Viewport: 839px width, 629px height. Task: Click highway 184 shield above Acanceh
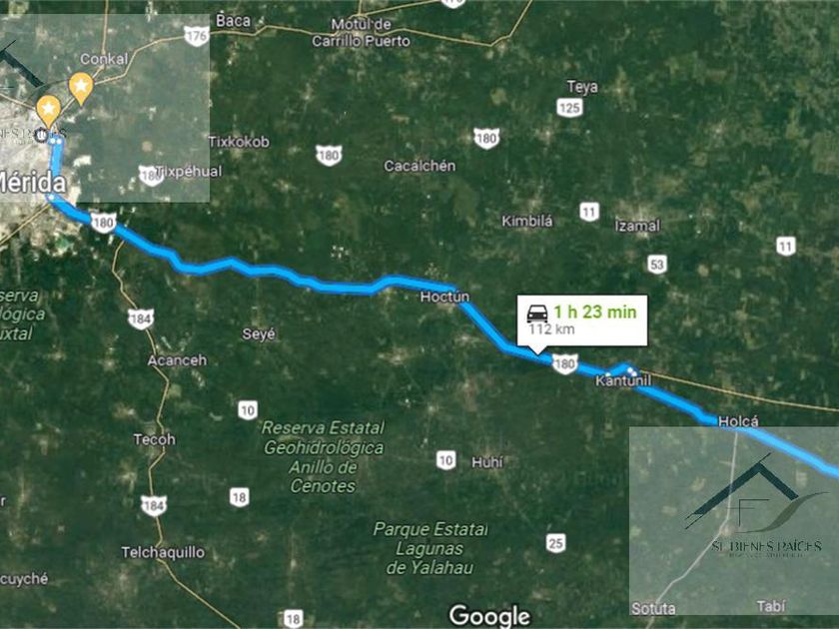(x=141, y=318)
